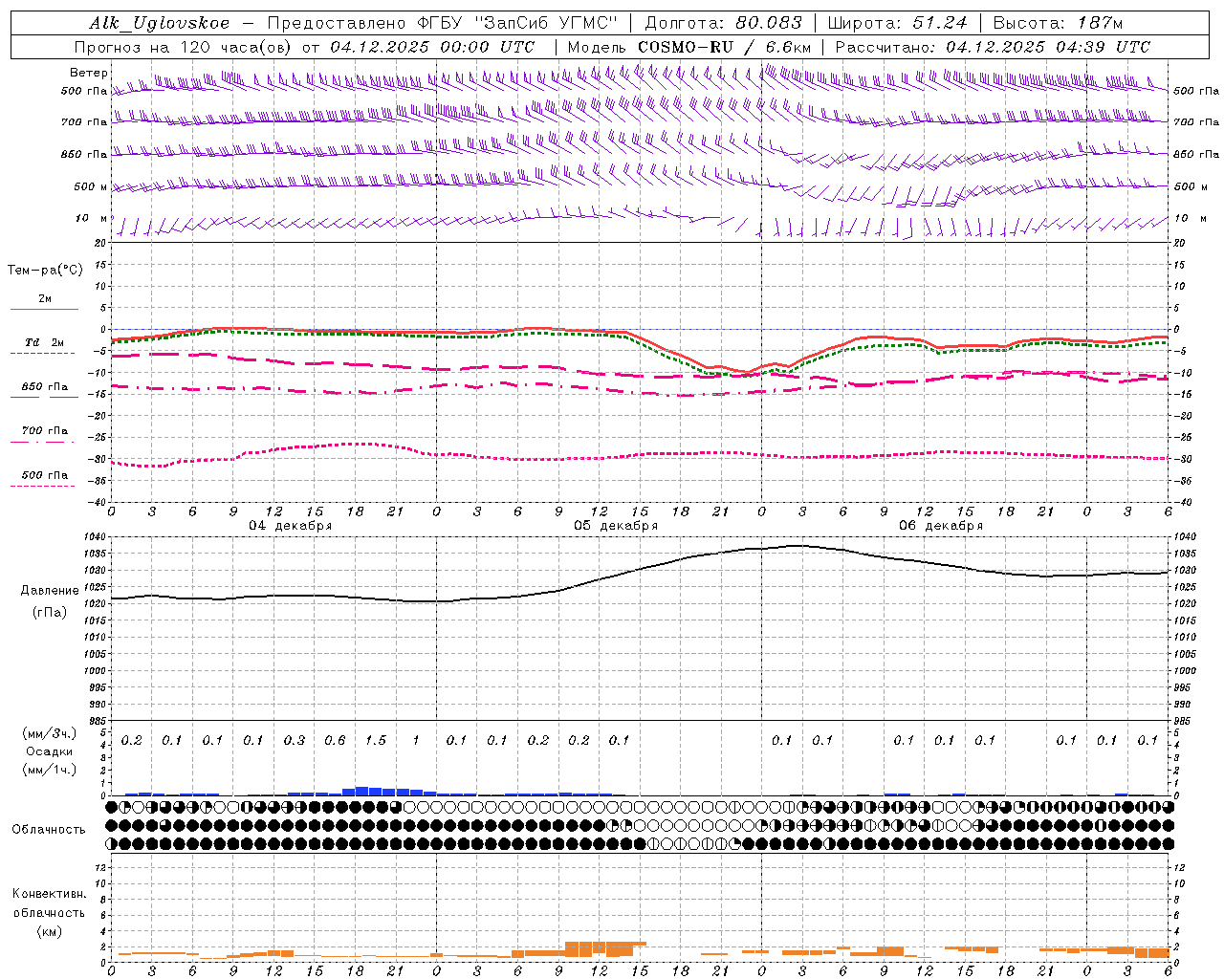Click the 10 м wind level label on left
This screenshot has width=1224, height=979.
[x=91, y=219]
